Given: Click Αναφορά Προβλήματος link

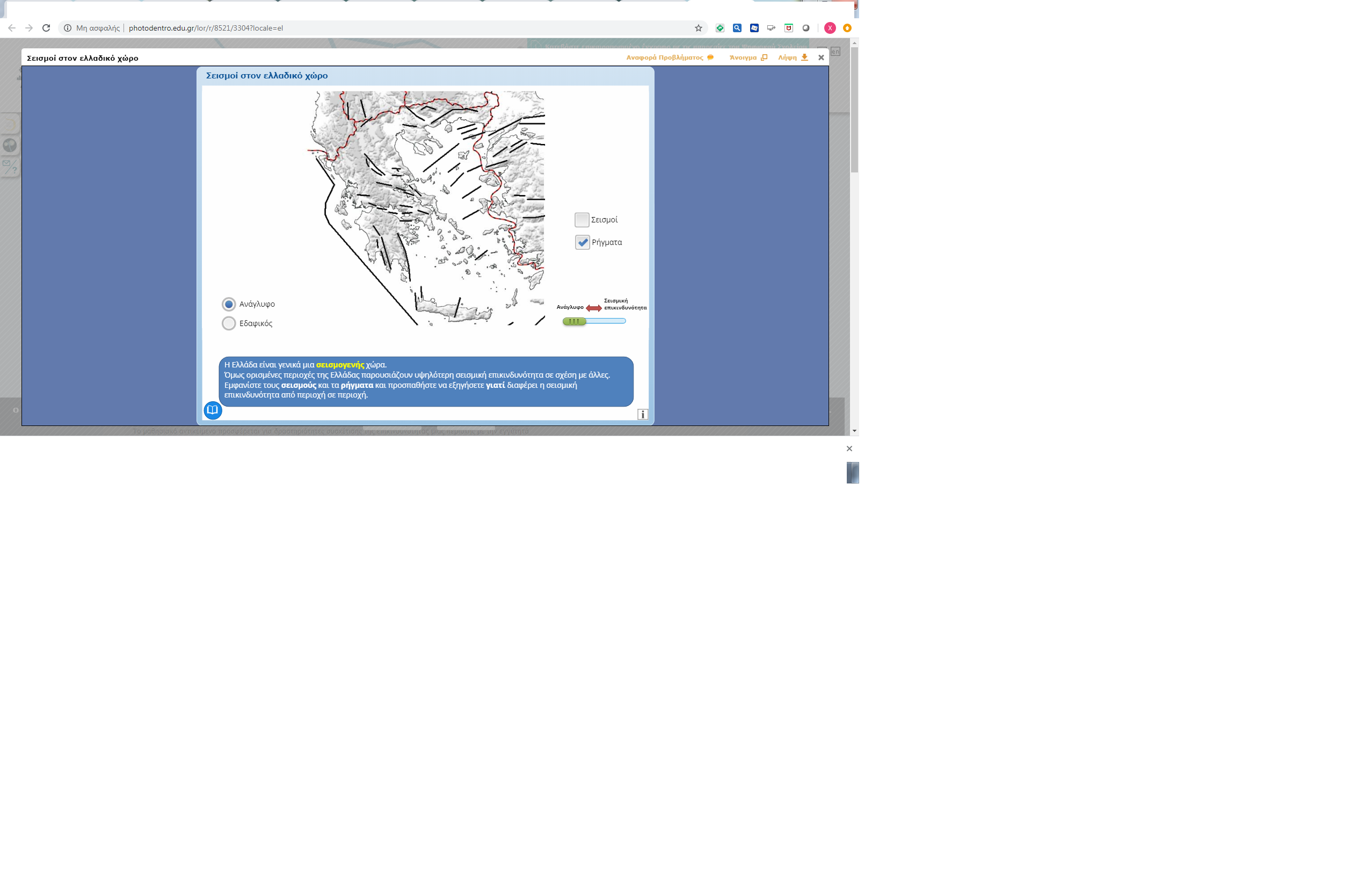Looking at the screenshot, I should click(670, 58).
